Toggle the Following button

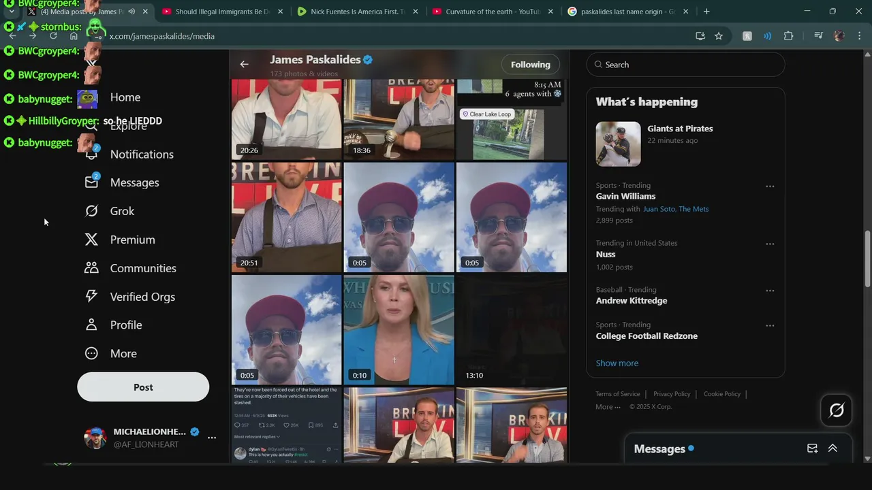pyautogui.click(x=531, y=65)
